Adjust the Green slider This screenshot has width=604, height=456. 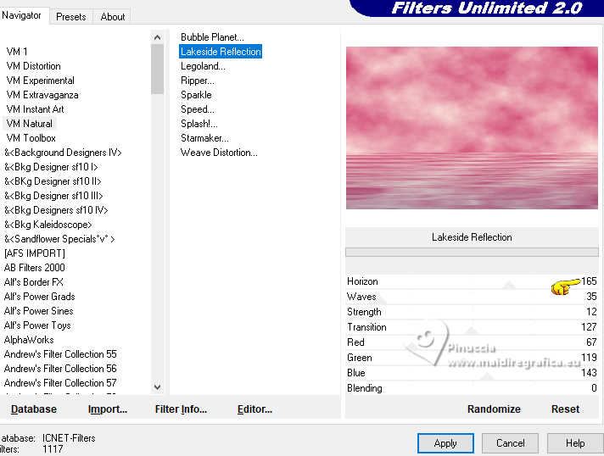[472, 358]
